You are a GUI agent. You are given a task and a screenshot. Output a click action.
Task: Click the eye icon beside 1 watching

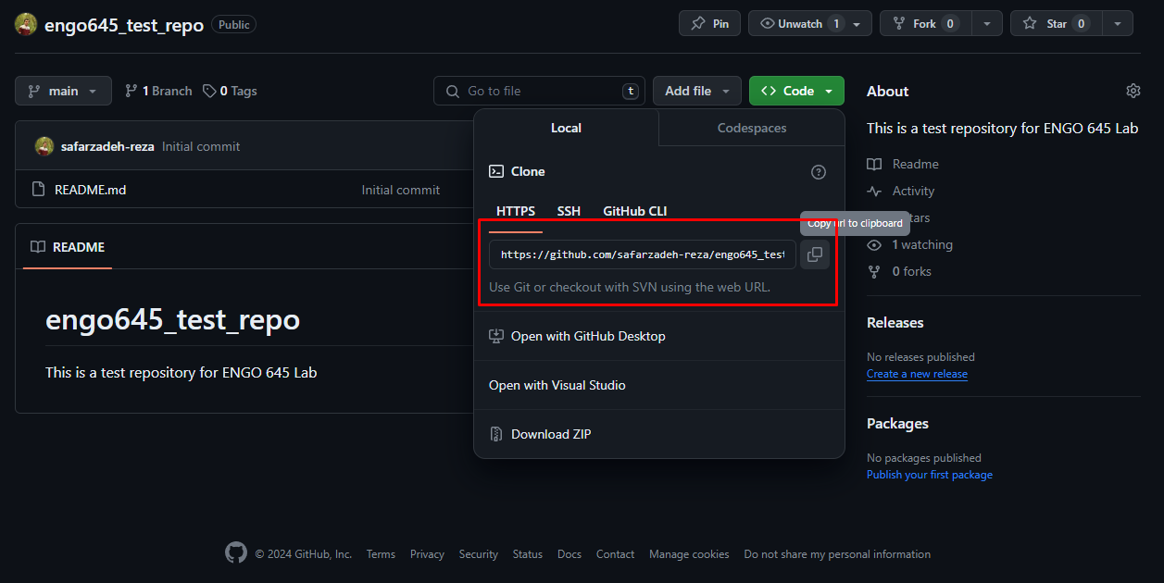click(874, 244)
